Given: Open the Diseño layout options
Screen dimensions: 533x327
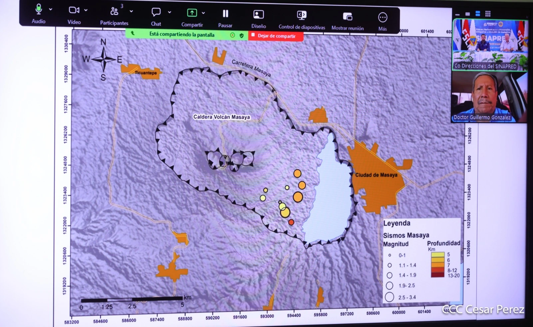Looking at the screenshot, I should [259, 15].
